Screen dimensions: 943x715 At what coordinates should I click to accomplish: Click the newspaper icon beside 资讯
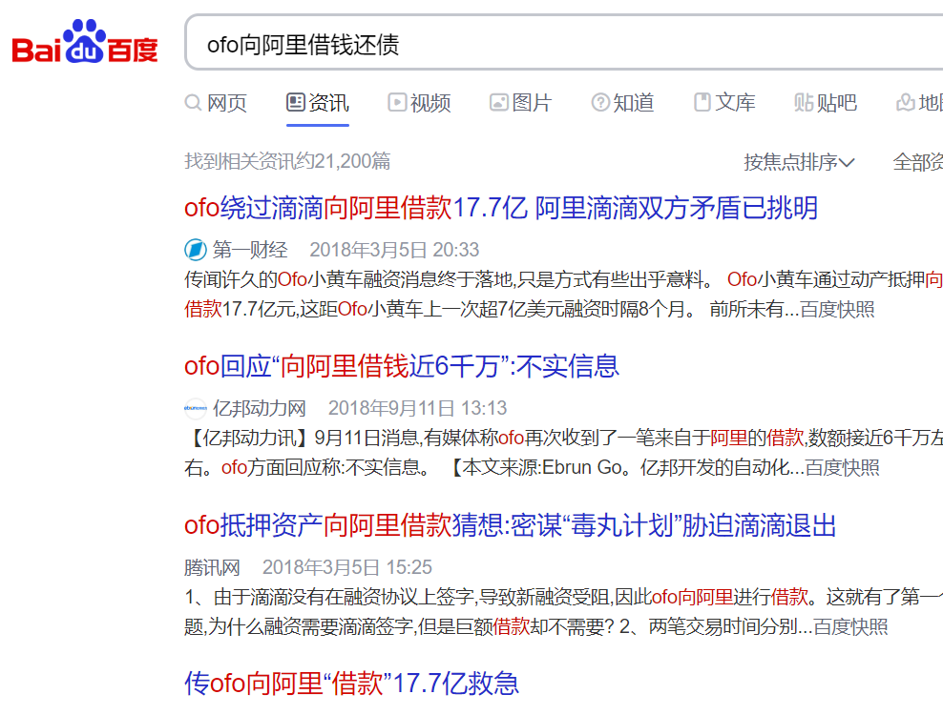click(x=294, y=102)
